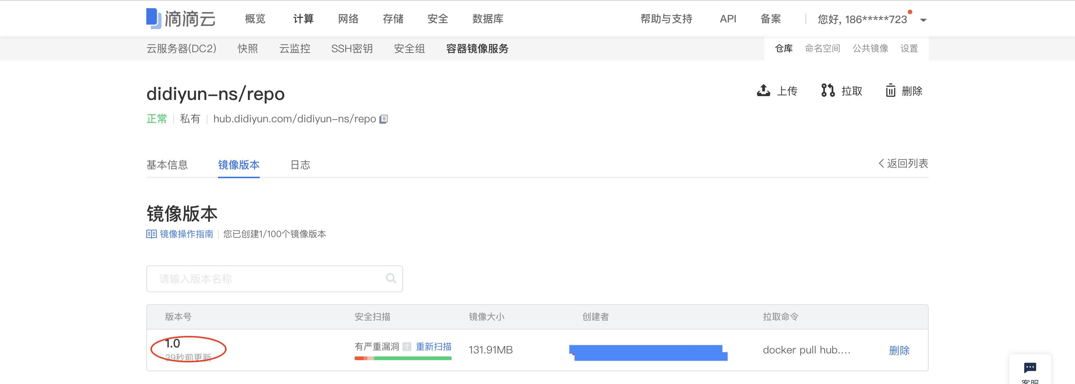The height and width of the screenshot is (384, 1075).
Task: Open the 数据库 menu
Action: tap(488, 19)
